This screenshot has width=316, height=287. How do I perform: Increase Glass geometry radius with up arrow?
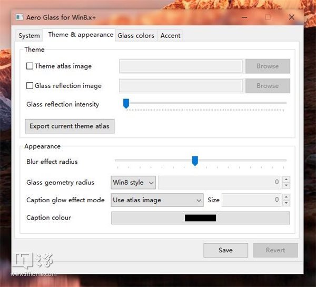(x=287, y=180)
